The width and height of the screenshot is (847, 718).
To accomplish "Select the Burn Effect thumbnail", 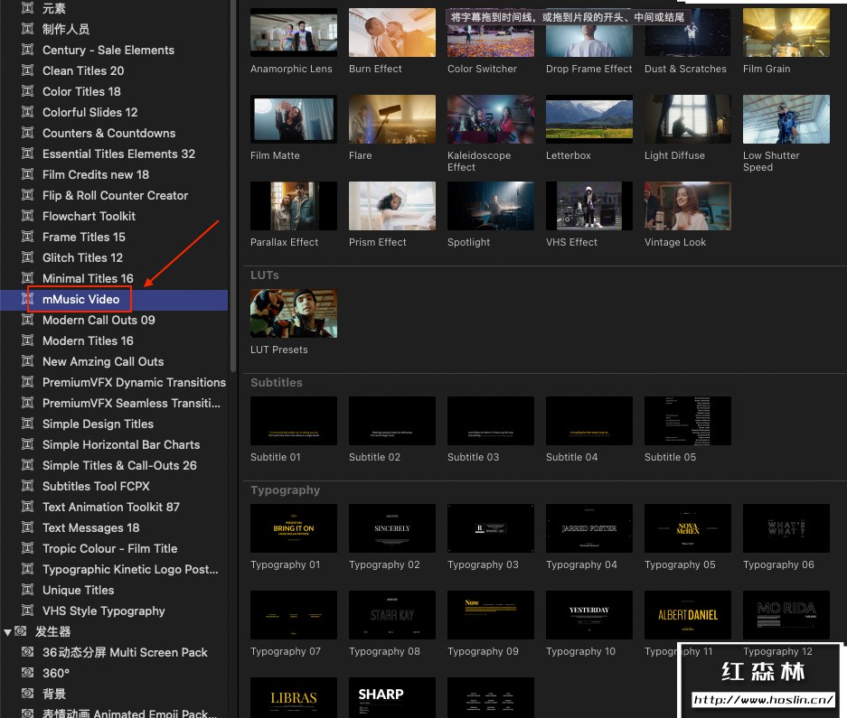I will pyautogui.click(x=392, y=33).
